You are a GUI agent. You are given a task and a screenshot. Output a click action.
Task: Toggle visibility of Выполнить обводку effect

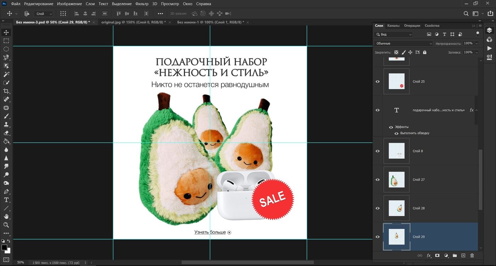coord(397,134)
